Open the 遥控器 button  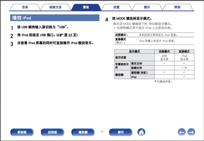pos(83,132)
